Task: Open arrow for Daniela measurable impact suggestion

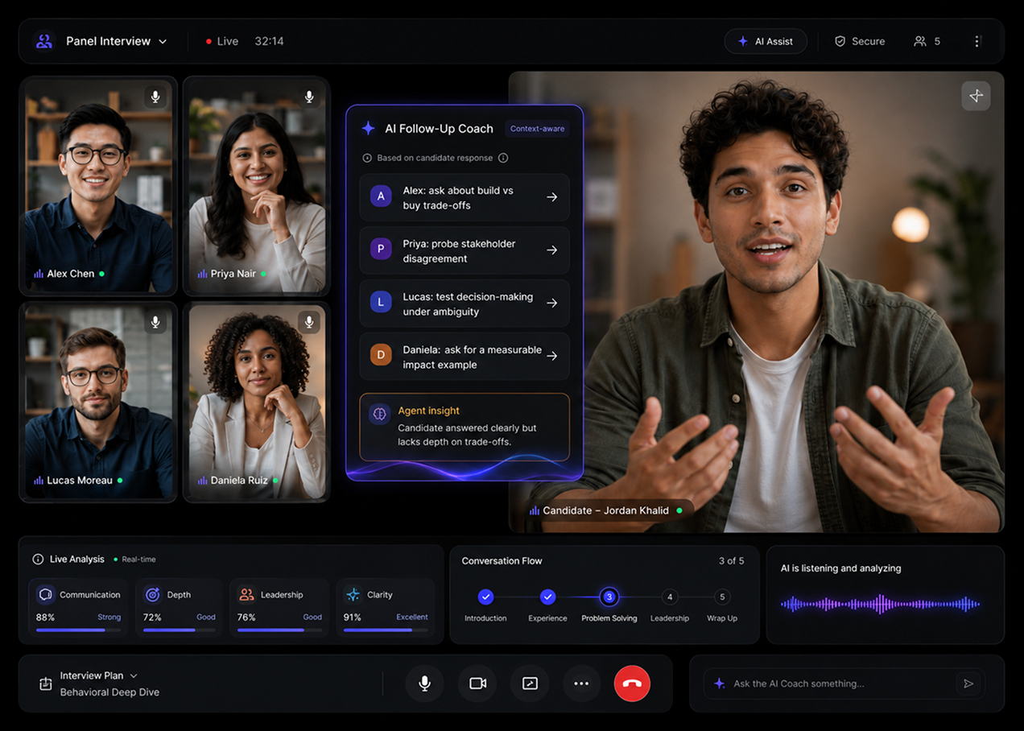Action: 551,356
